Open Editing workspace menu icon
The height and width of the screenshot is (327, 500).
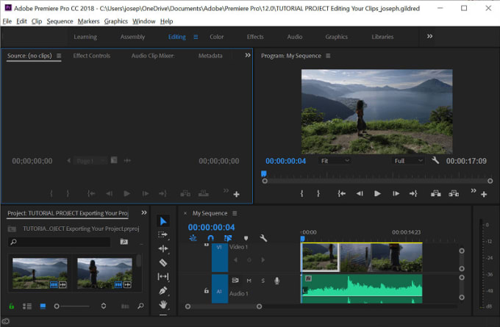(x=196, y=37)
